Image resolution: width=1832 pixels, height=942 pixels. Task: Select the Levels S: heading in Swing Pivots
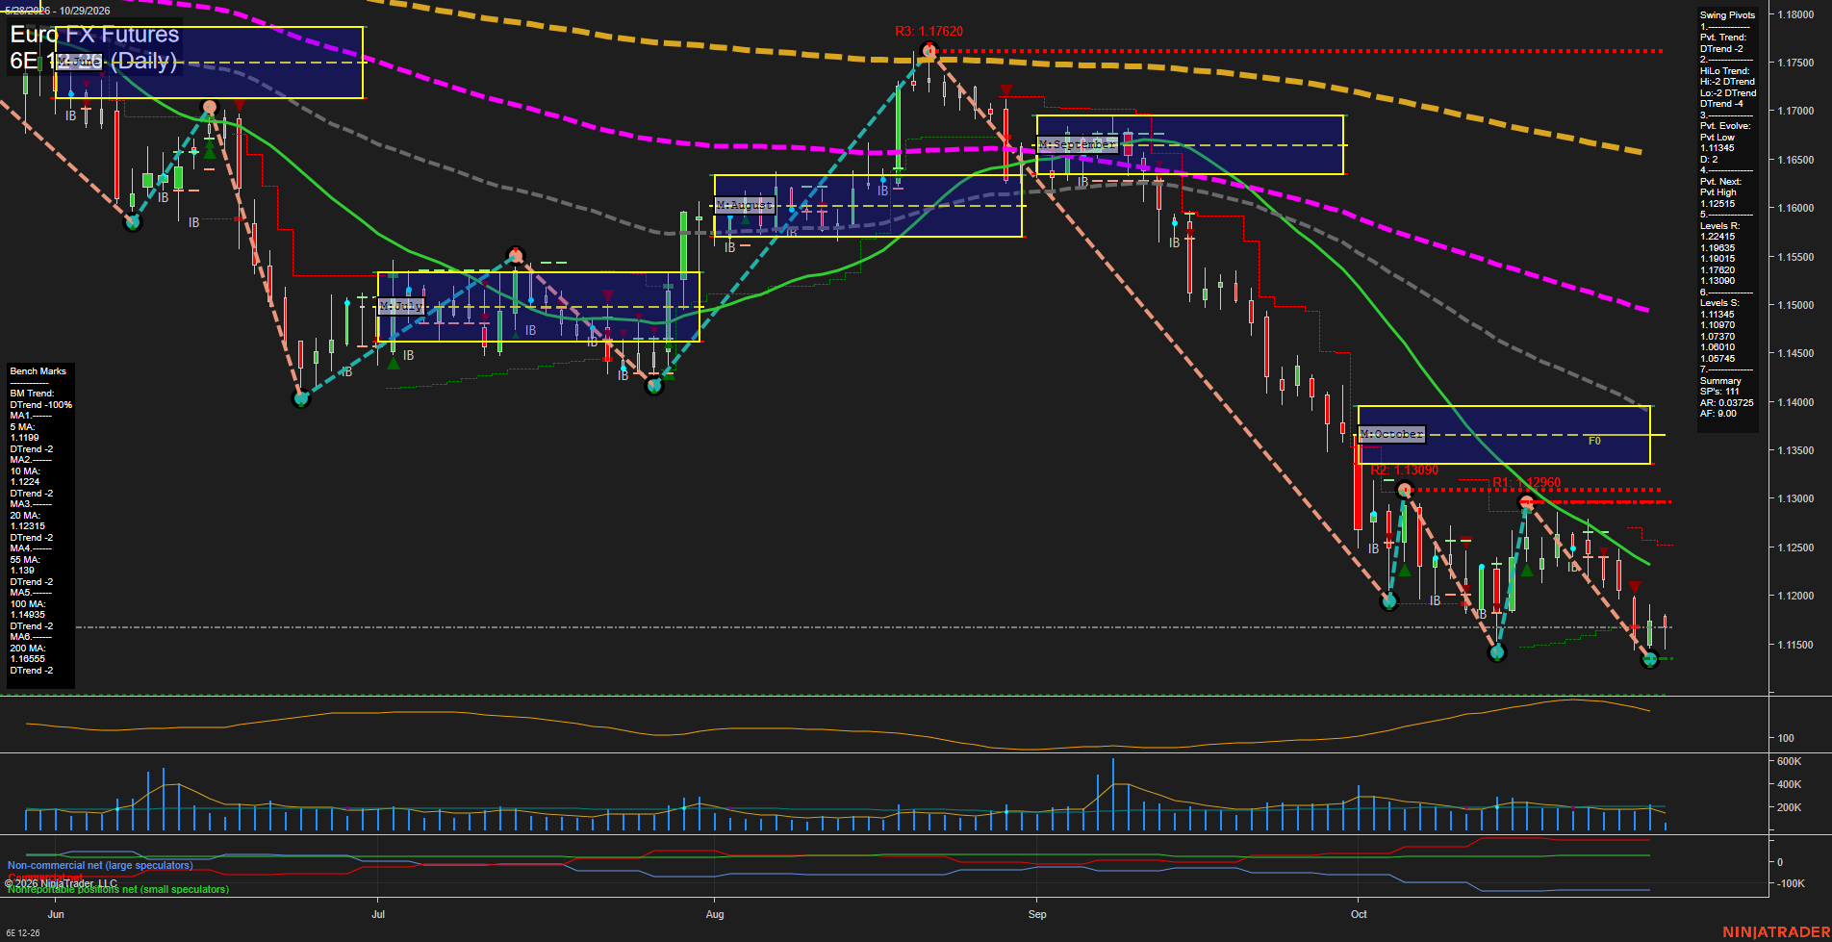click(x=1719, y=303)
